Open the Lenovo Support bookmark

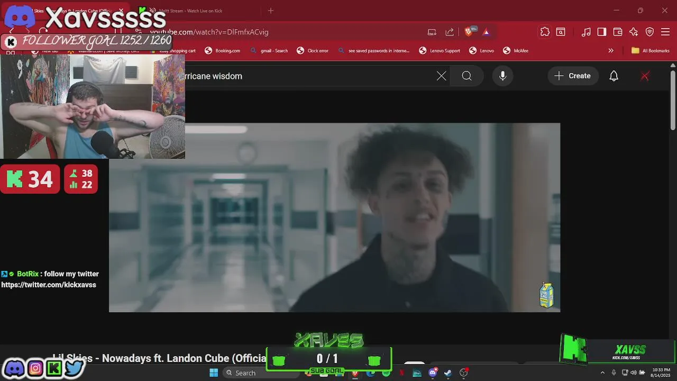click(440, 51)
